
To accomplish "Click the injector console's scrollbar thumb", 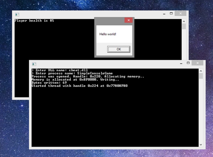I will click(x=201, y=76).
